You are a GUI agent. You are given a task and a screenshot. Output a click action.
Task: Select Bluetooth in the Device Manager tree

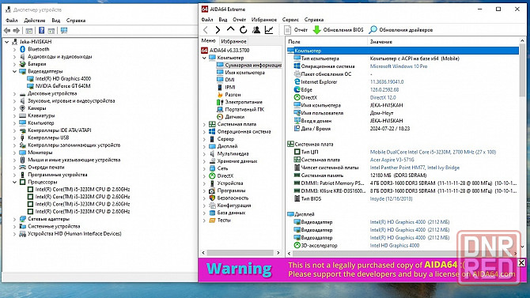tap(39, 49)
